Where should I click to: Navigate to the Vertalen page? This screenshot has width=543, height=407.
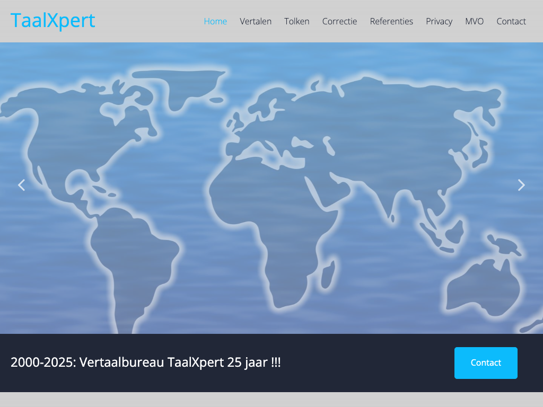click(x=256, y=21)
